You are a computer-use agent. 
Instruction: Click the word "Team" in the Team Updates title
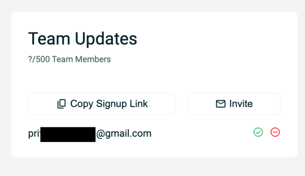[49, 39]
